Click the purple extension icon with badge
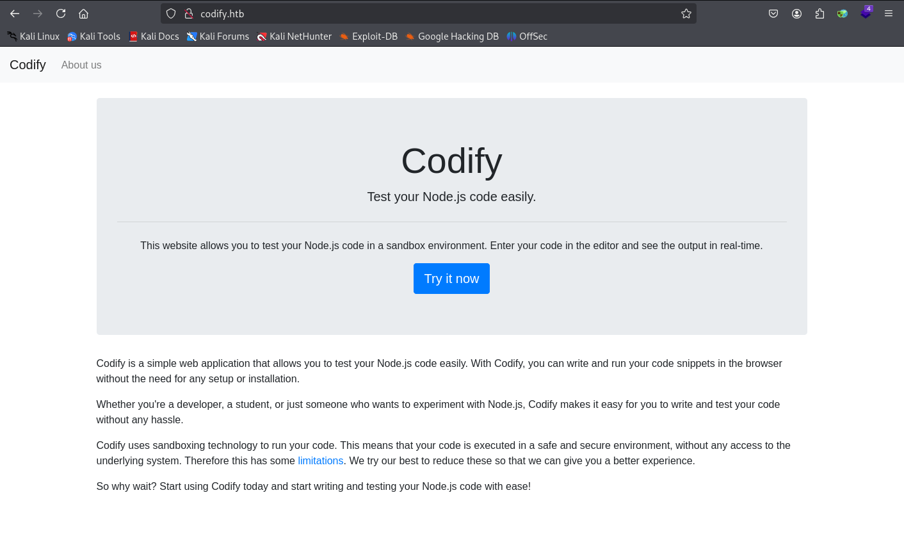Viewport: 904px width, 552px height. pos(866,12)
